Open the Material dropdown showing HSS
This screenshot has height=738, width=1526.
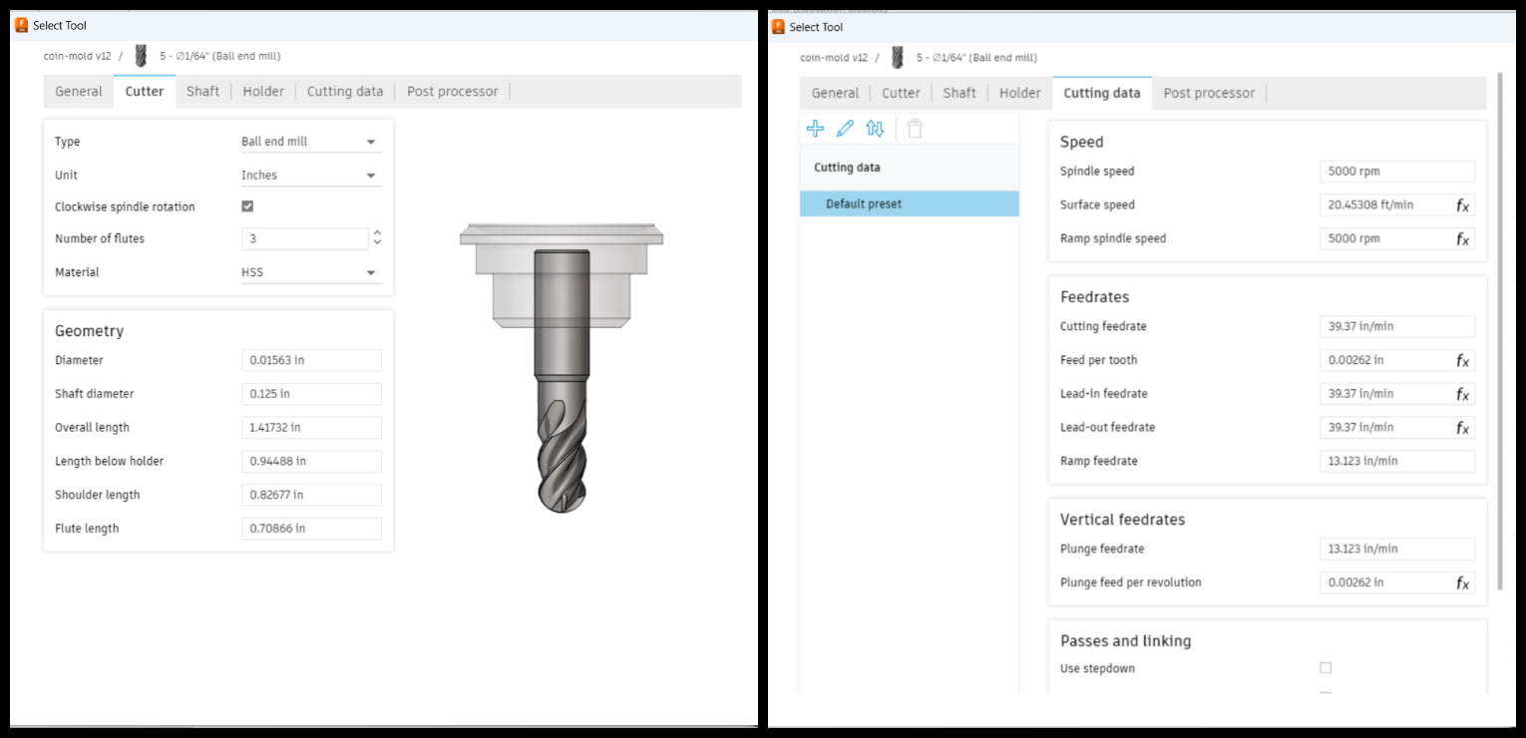(x=311, y=272)
